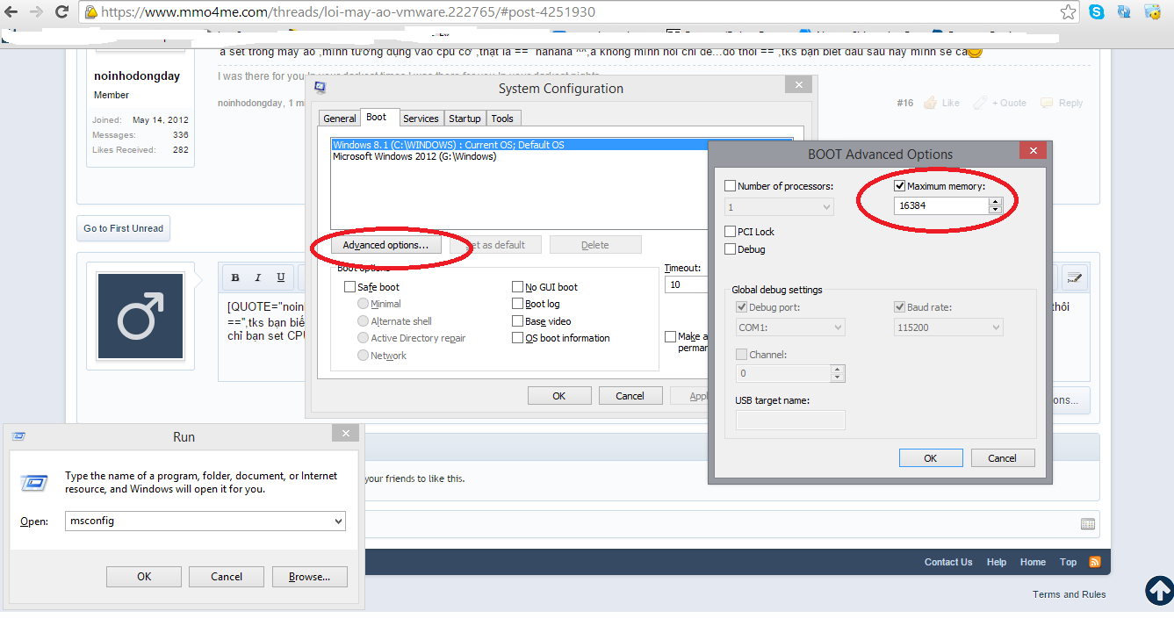The width and height of the screenshot is (1174, 633).
Task: Click the browser address bar URL
Action: (x=348, y=12)
